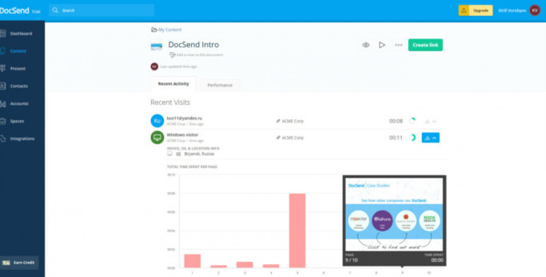Click the 00:11 time for Windows visitor
Image resolution: width=546 pixels, height=277 pixels.
coord(396,138)
